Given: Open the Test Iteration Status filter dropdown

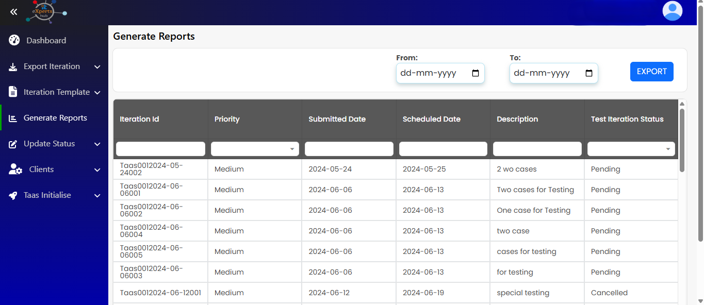Looking at the screenshot, I should point(631,149).
